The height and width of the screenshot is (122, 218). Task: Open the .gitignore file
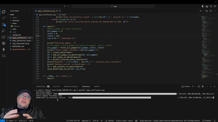pos(17,35)
